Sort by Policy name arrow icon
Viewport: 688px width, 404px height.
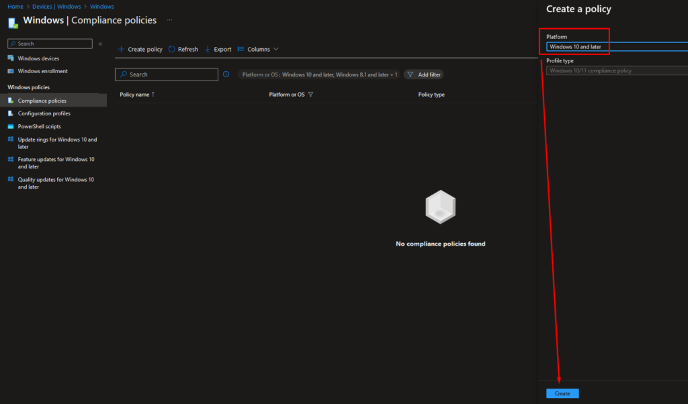[x=153, y=95]
